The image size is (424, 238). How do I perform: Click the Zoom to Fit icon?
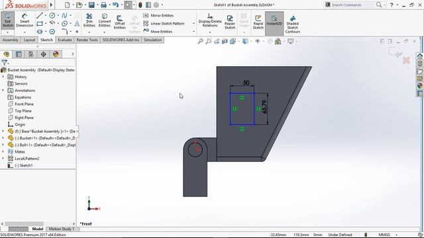tap(200, 41)
